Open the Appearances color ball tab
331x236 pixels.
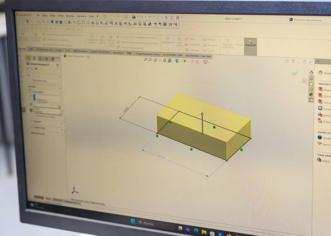click(x=311, y=94)
